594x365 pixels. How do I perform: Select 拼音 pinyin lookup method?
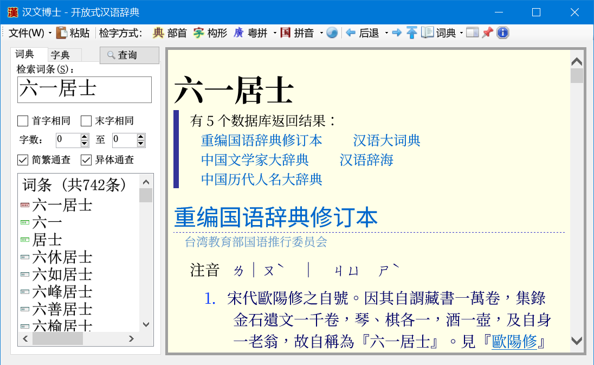coord(297,33)
